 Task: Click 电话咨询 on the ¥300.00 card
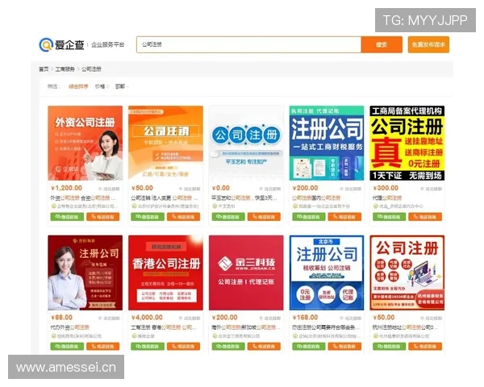click(x=425, y=217)
